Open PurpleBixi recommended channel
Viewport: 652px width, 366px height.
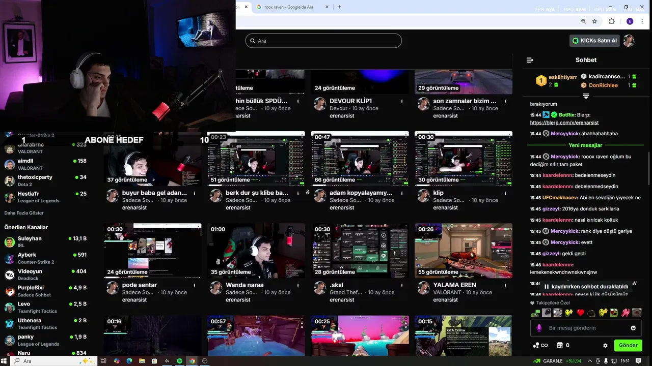pos(45,291)
